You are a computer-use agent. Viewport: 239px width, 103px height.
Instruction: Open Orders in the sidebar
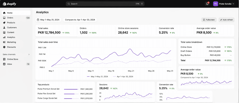click(16, 18)
